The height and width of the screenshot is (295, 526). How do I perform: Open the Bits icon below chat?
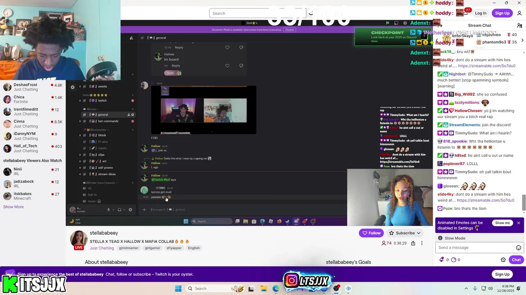point(442,260)
